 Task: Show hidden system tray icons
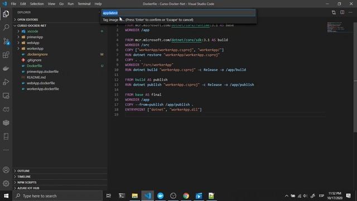coord(286,196)
